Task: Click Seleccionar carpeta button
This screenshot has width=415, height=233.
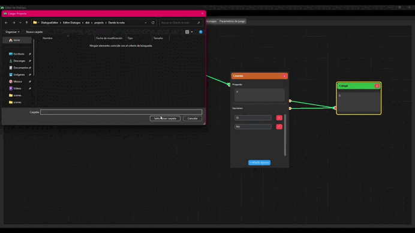Action: tap(165, 118)
